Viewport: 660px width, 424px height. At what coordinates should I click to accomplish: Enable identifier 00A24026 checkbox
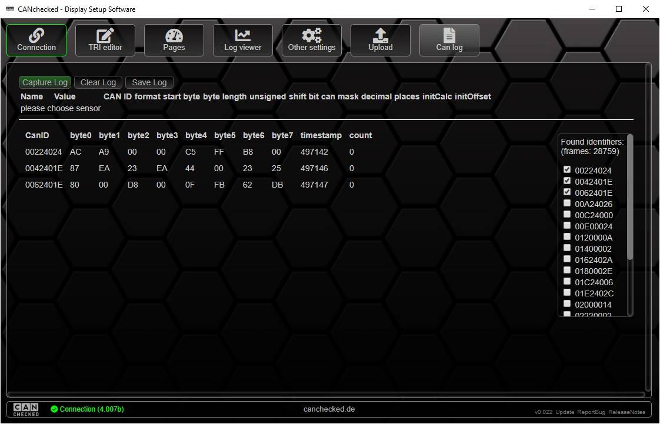[x=567, y=203]
